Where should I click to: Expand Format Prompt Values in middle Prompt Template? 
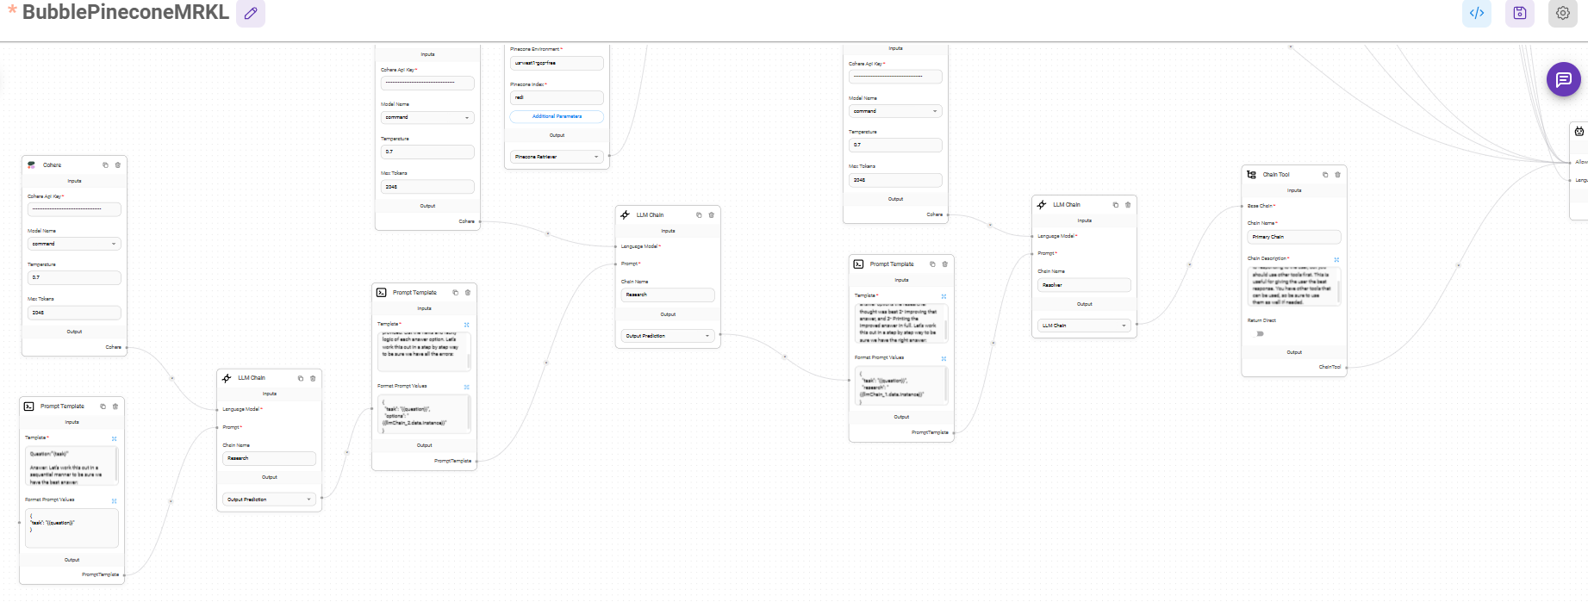(x=467, y=387)
